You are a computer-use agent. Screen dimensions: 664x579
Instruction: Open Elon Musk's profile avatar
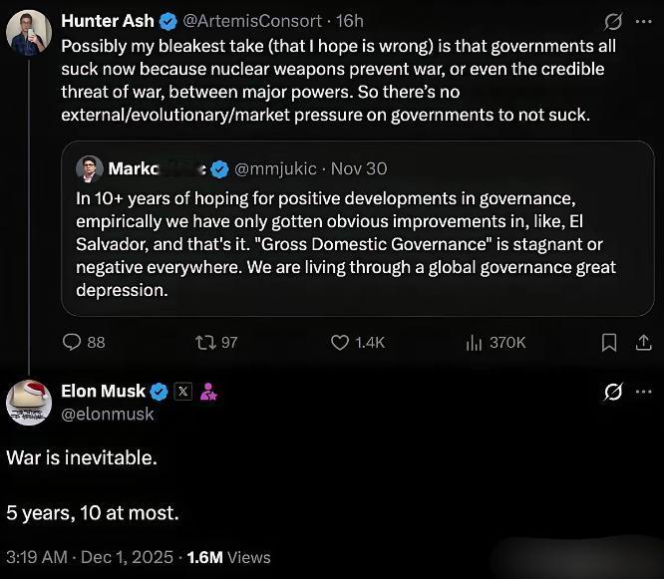point(29,402)
